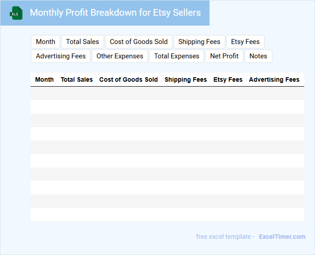Click the Shipping Fees table column header

tap(186, 79)
